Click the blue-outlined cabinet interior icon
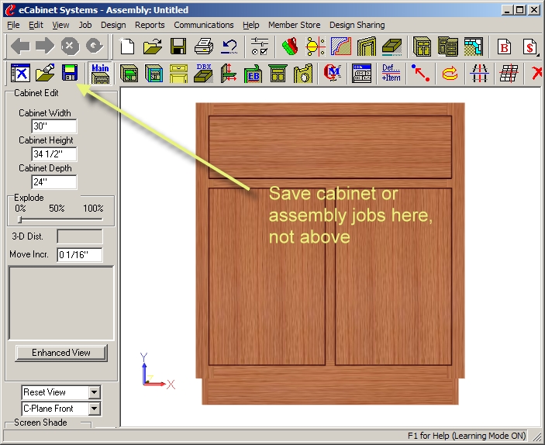The image size is (545, 445). pos(153,73)
